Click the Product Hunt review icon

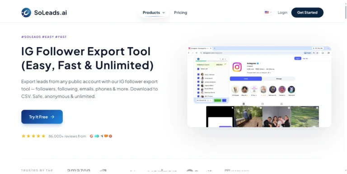coord(110,136)
